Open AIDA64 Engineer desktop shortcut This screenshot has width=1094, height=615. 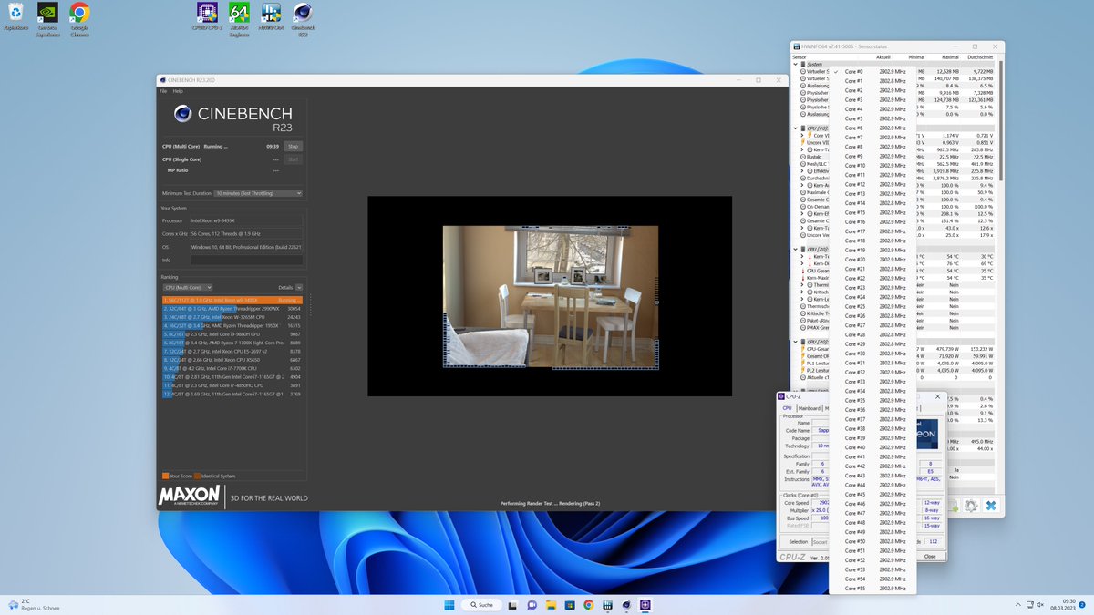[239, 19]
